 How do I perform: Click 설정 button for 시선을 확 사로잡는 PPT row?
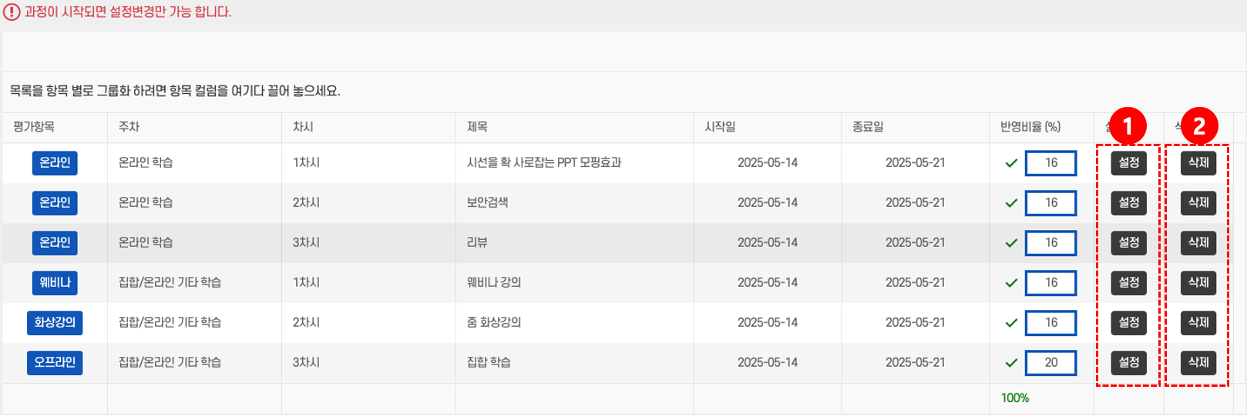1128,163
